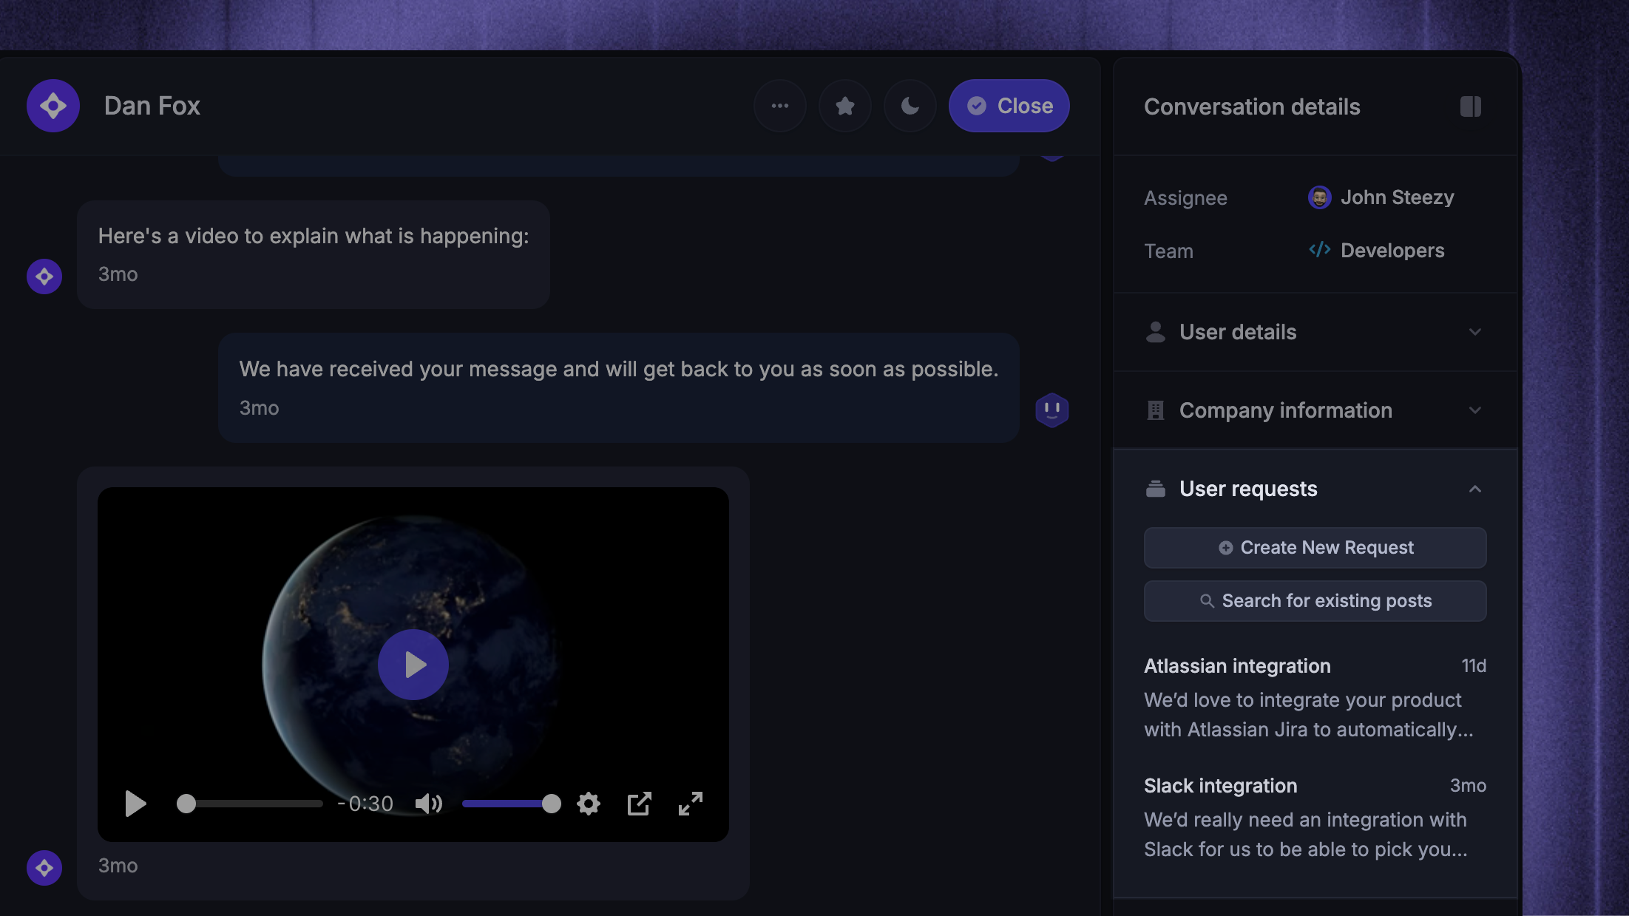Seek using the video progress slider
This screenshot has height=916, width=1629.
point(250,804)
